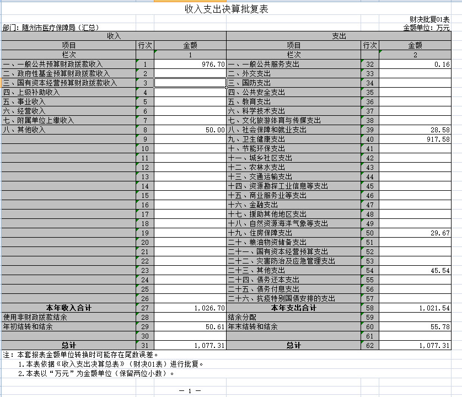Select cell 十、节能环保支出
The height and width of the screenshot is (397, 462).
pyautogui.click(x=293, y=148)
